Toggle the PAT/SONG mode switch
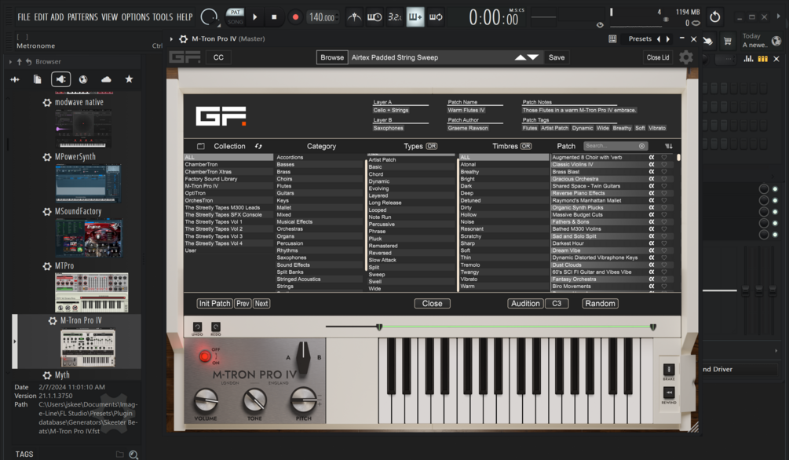789x460 pixels. pyautogui.click(x=235, y=16)
